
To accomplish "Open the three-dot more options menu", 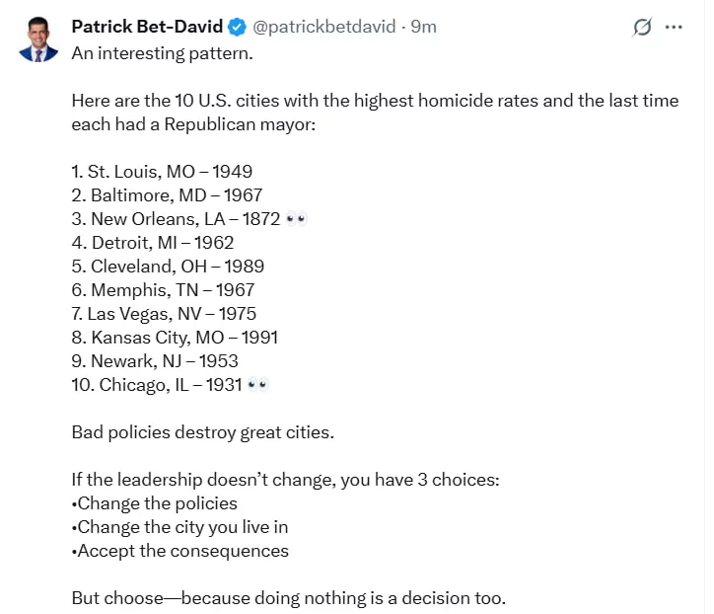I will pos(675,28).
